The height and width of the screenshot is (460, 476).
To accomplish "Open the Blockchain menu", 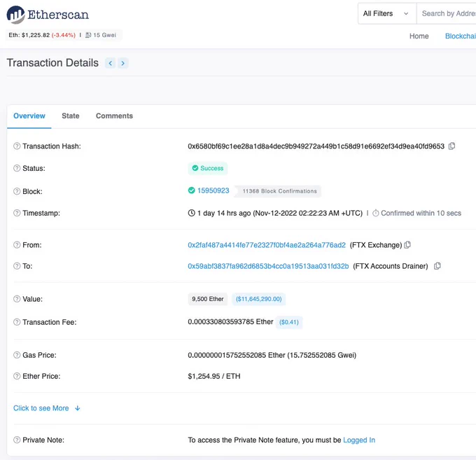I will 460,36.
